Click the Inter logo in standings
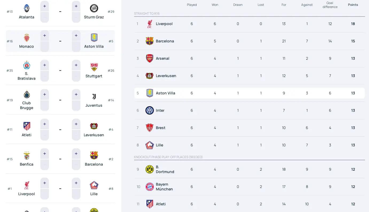The height and width of the screenshot is (212, 369). pos(149,110)
